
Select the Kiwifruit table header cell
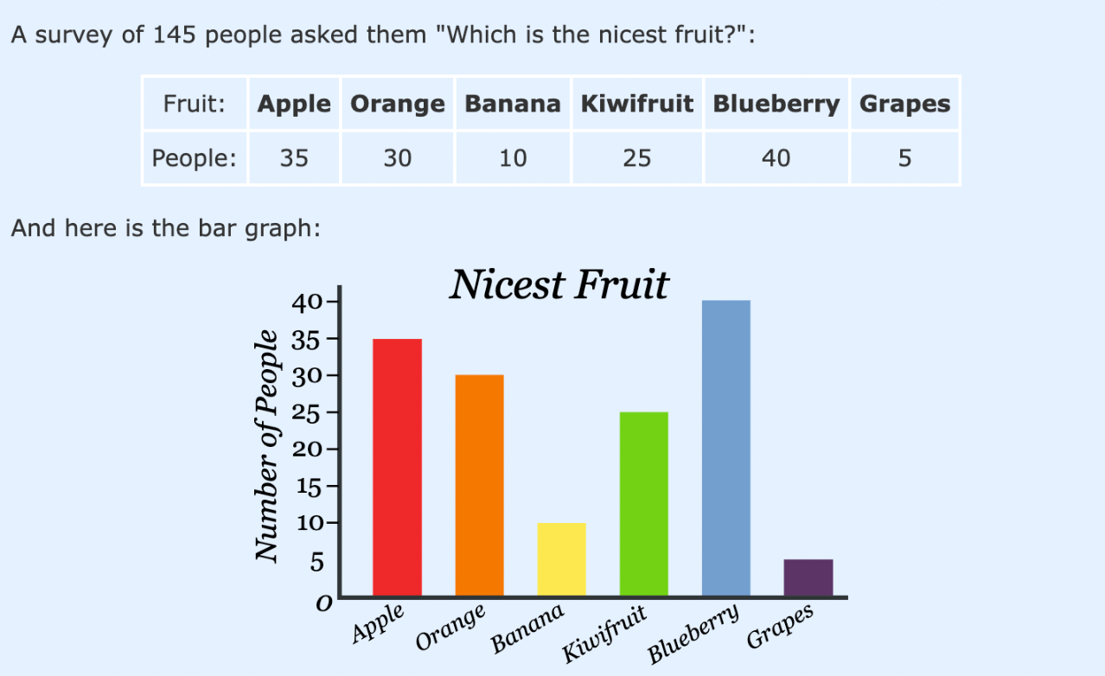tap(637, 104)
